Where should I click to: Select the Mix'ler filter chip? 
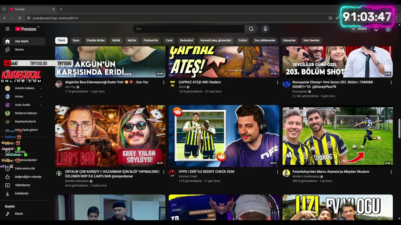tap(132, 40)
